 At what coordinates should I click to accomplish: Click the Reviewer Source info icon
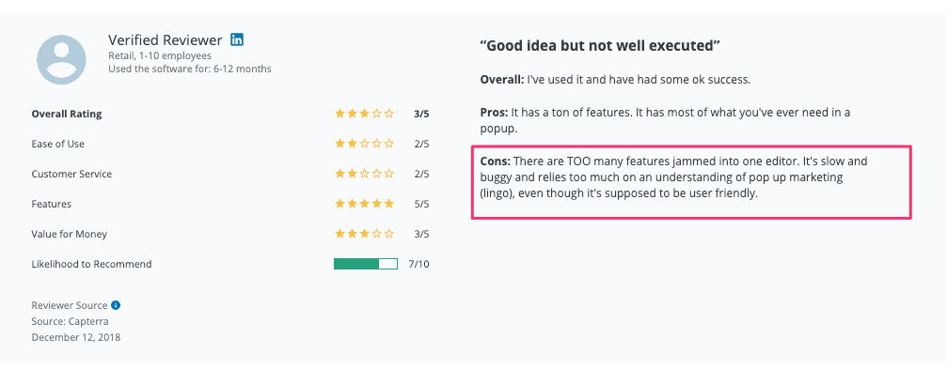[x=116, y=305]
